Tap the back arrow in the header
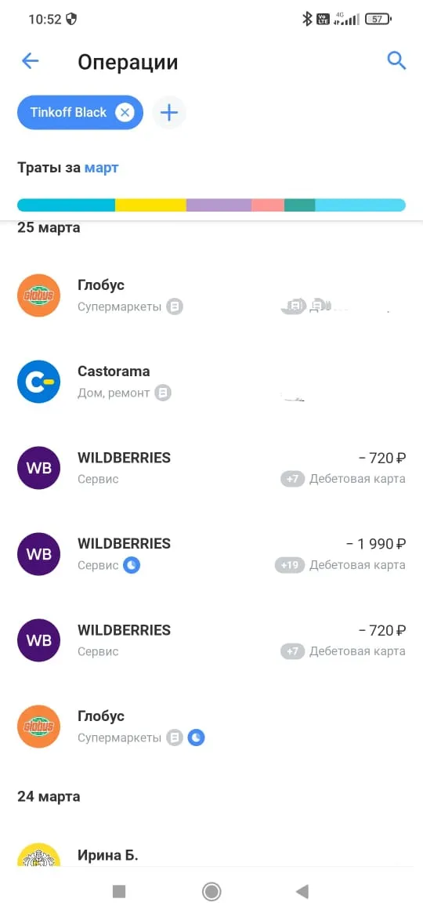Viewport: 423px width, 917px height. 30,61
